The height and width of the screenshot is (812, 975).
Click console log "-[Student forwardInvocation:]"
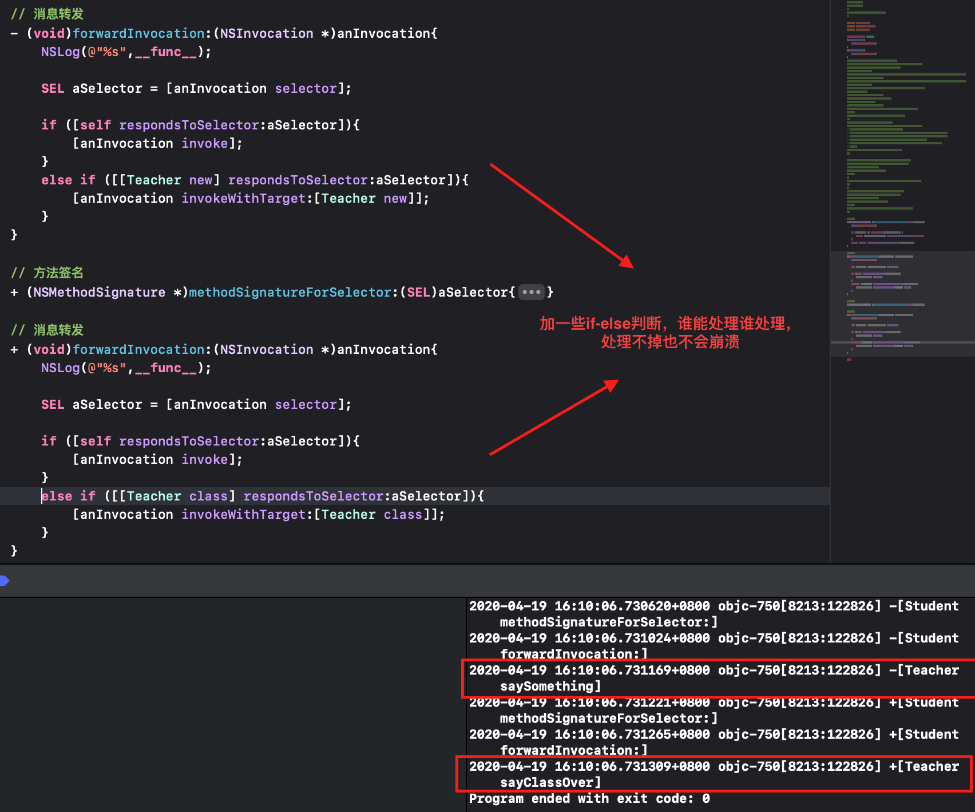click(x=714, y=646)
